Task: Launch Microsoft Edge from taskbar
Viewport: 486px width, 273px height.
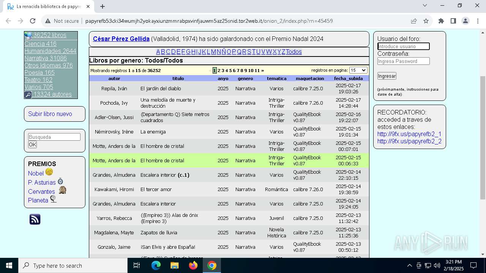Action: pyautogui.click(x=156, y=265)
